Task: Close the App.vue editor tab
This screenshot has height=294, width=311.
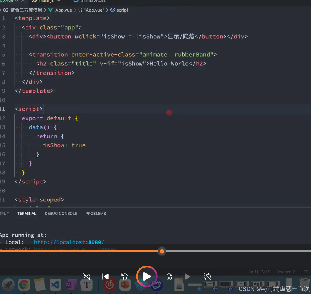Action: [23, 1]
